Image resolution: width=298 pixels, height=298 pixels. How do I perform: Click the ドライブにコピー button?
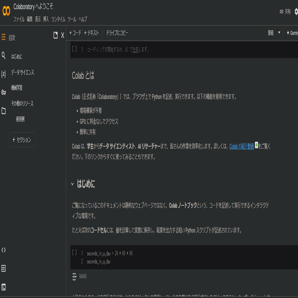pos(117,33)
